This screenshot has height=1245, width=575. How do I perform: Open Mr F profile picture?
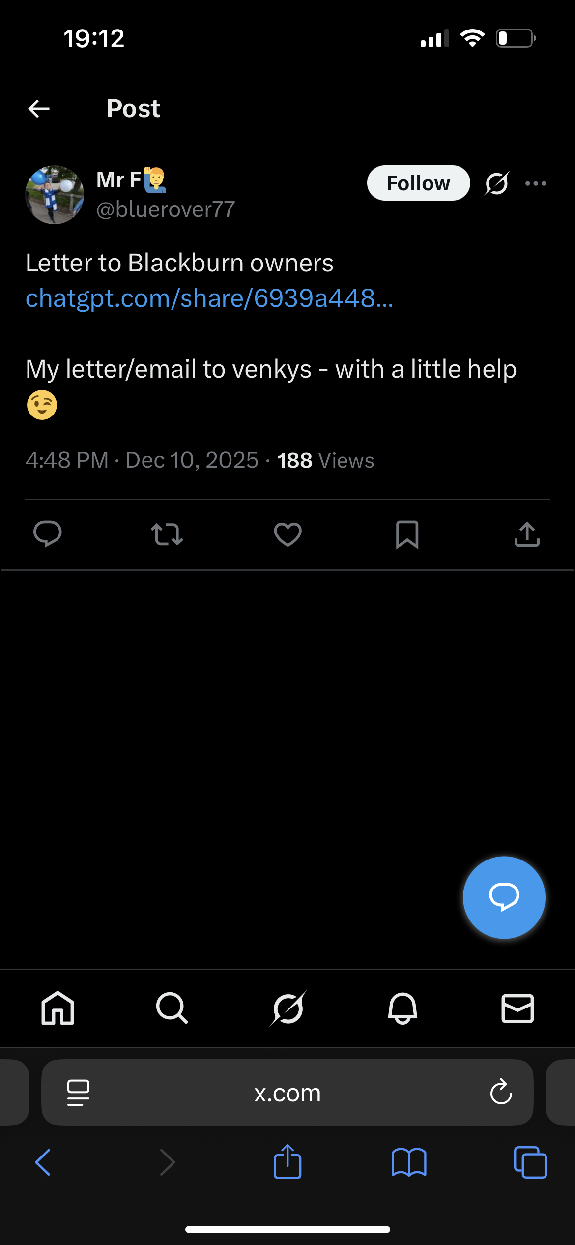pos(55,195)
